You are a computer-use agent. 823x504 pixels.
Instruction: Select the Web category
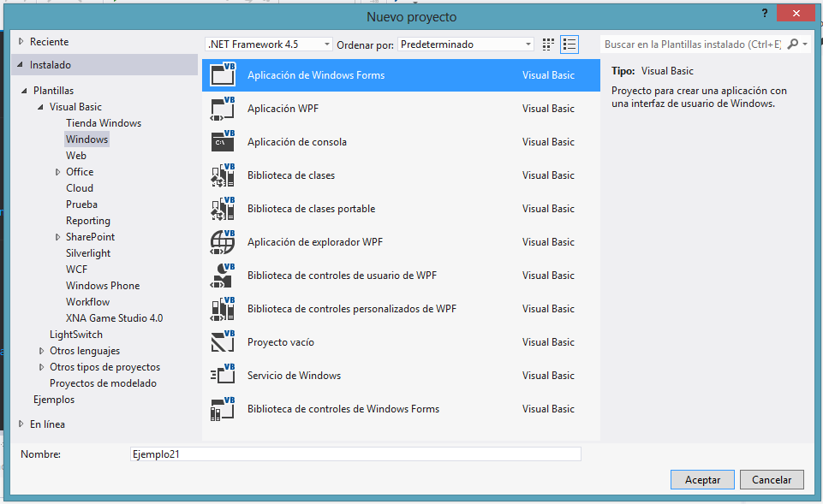coord(76,155)
